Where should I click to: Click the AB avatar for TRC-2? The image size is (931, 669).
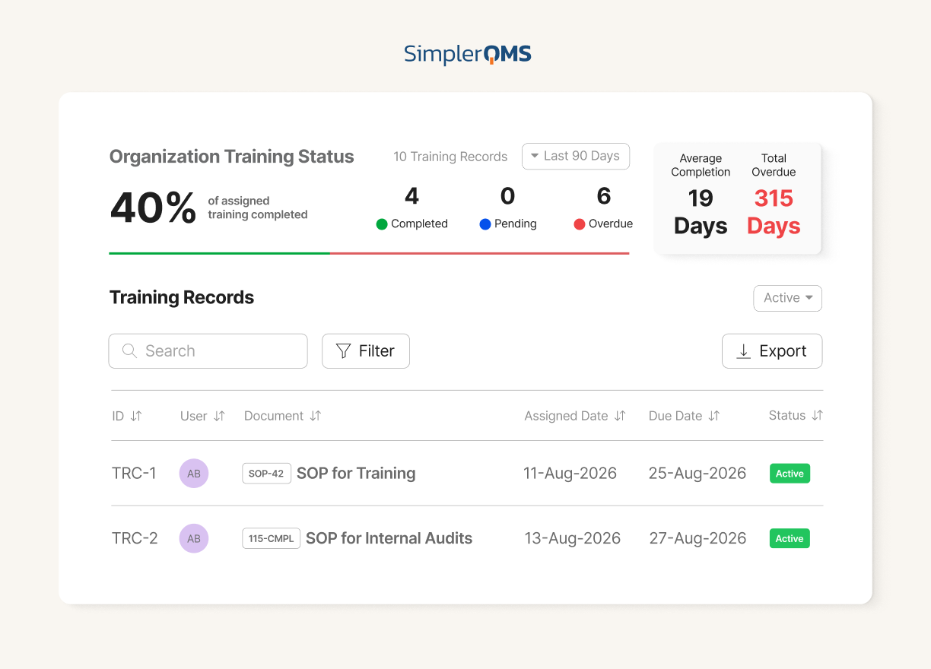(194, 538)
